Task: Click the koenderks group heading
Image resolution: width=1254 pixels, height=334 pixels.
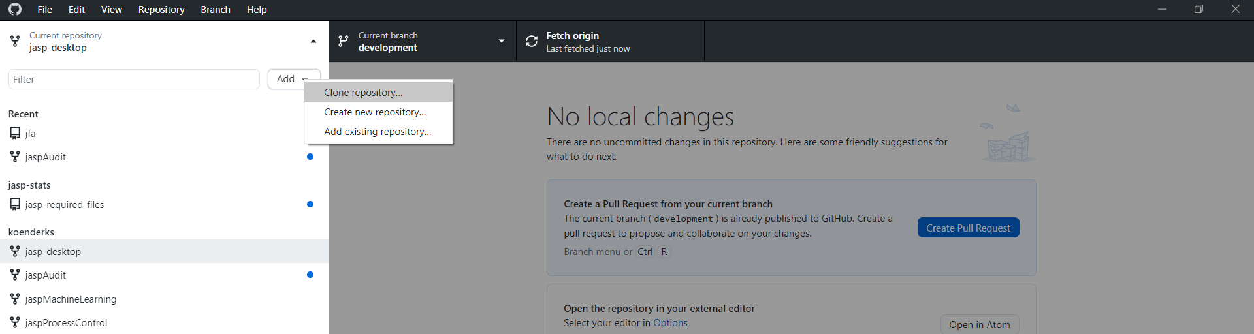Action: click(31, 232)
